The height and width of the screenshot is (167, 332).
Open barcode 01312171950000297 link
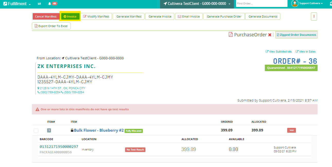59,147
